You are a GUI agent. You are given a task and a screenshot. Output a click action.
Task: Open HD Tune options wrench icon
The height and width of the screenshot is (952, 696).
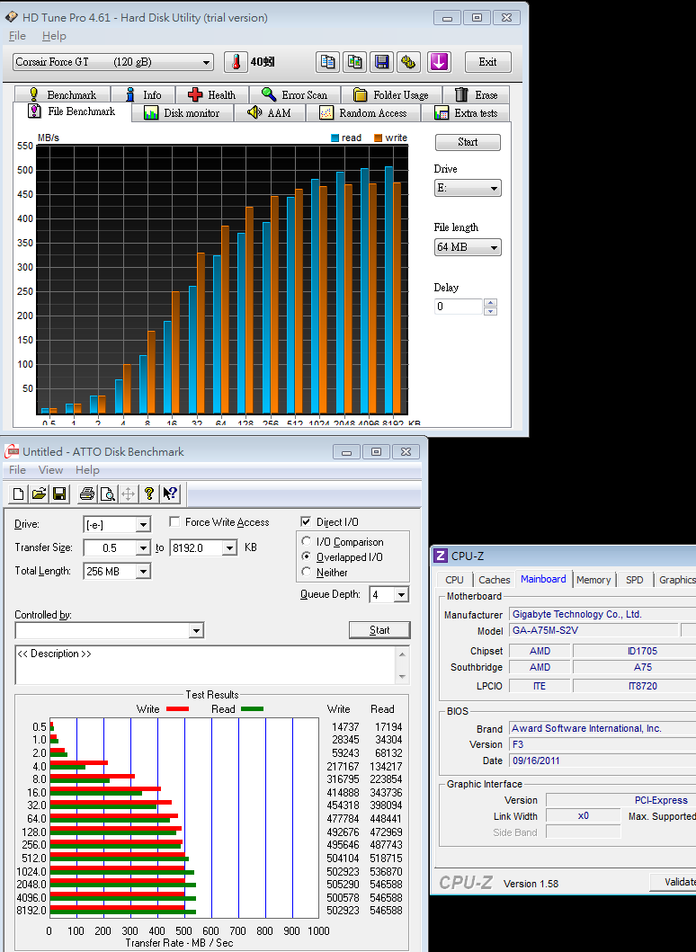coord(408,62)
